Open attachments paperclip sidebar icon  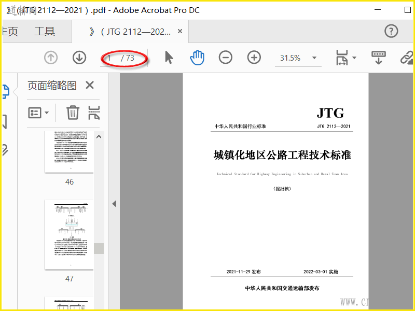[x=5, y=150]
